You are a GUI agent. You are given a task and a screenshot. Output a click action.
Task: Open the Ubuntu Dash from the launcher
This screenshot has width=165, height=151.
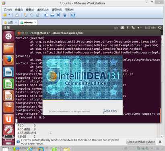click(x=8, y=36)
